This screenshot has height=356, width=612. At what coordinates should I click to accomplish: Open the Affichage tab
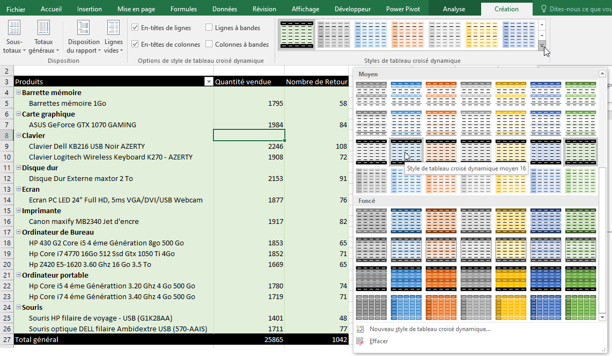[305, 9]
